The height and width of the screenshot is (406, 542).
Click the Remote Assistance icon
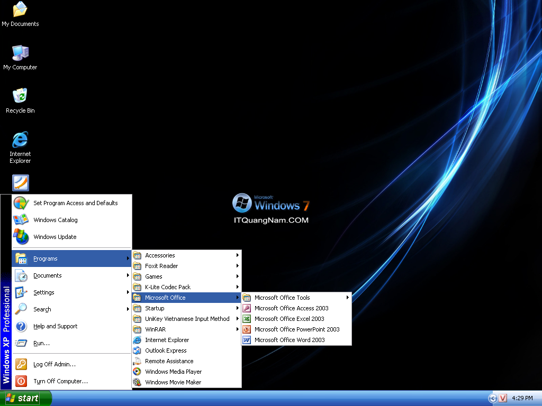[x=137, y=361]
